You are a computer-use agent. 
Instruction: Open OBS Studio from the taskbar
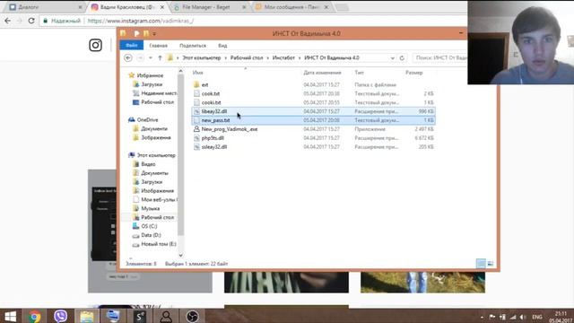(192, 316)
